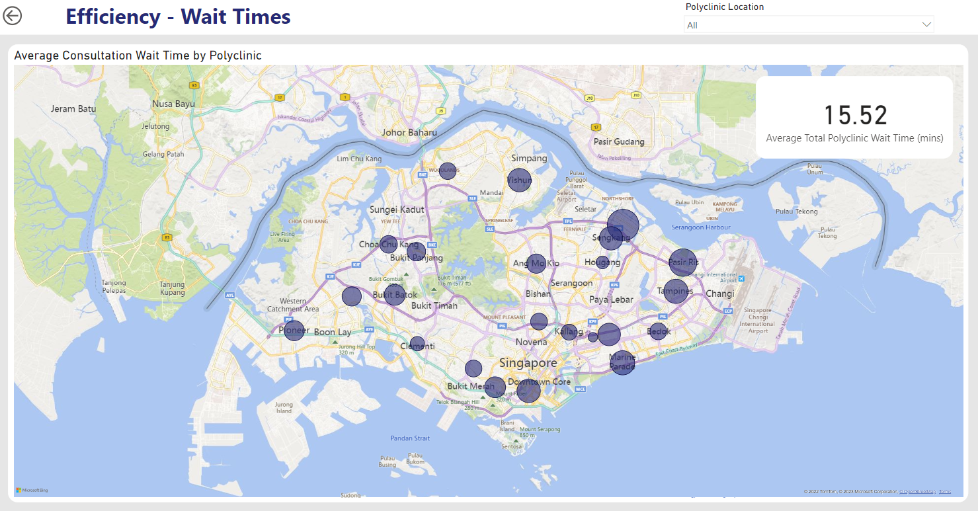
Task: Select the Hougang polyclinic bubble
Action: tap(602, 262)
